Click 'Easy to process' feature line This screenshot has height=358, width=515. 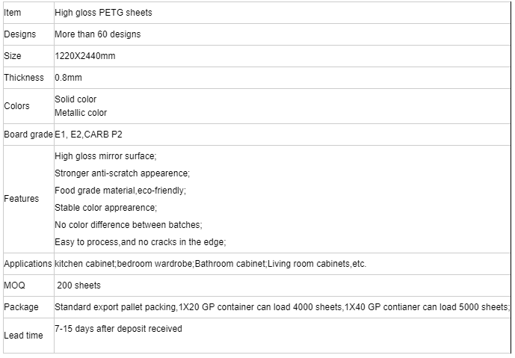(141, 242)
